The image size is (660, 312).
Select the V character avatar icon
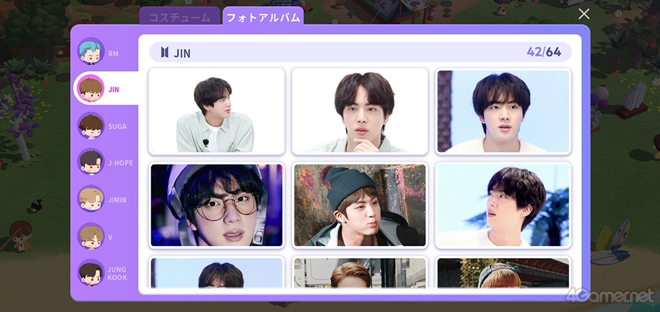pos(91,236)
